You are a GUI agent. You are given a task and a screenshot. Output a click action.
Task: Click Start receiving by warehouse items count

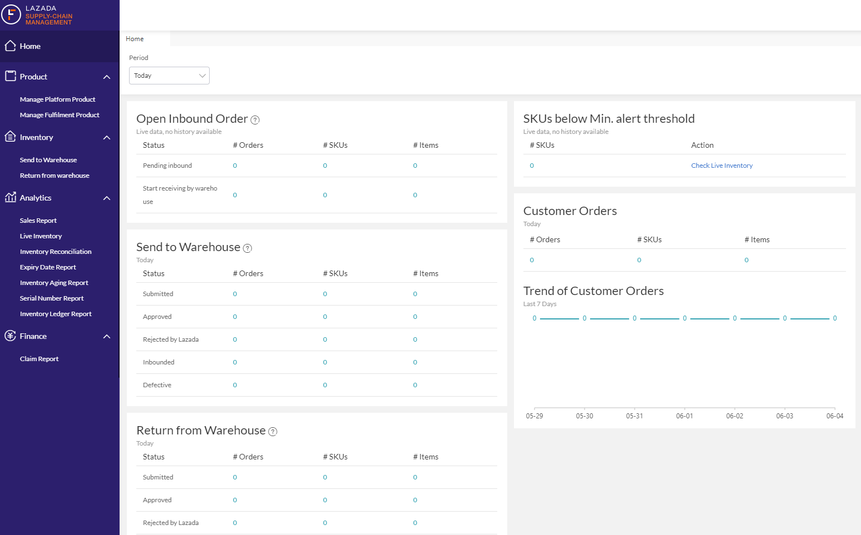pos(415,195)
